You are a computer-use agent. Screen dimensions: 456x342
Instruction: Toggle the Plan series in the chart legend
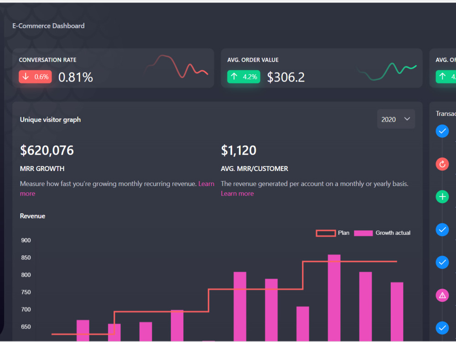pyautogui.click(x=332, y=233)
